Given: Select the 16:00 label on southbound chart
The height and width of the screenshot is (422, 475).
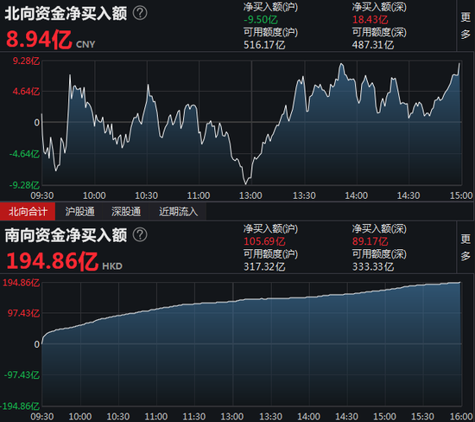Looking at the screenshot, I should tap(461, 417).
